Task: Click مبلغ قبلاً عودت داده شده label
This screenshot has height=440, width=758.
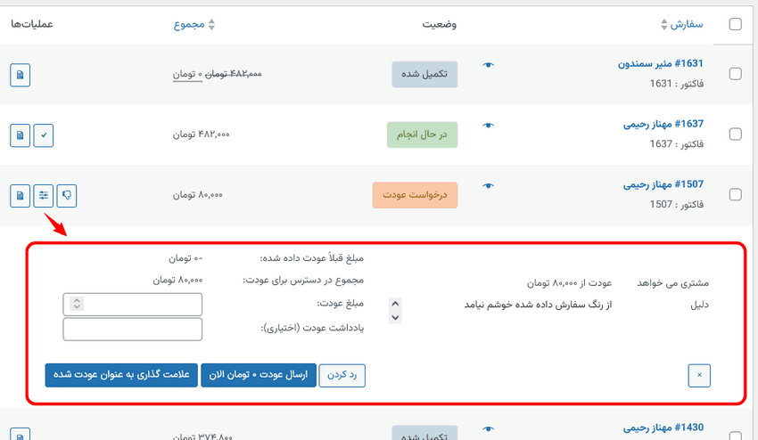Action: point(312,258)
